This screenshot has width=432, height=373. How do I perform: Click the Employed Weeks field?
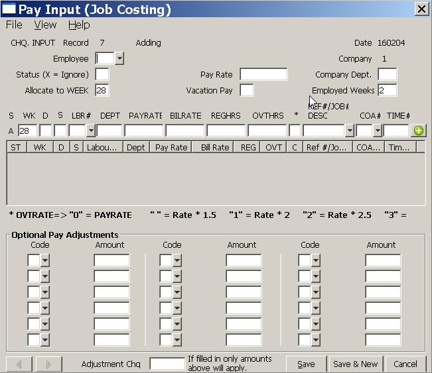(x=388, y=90)
